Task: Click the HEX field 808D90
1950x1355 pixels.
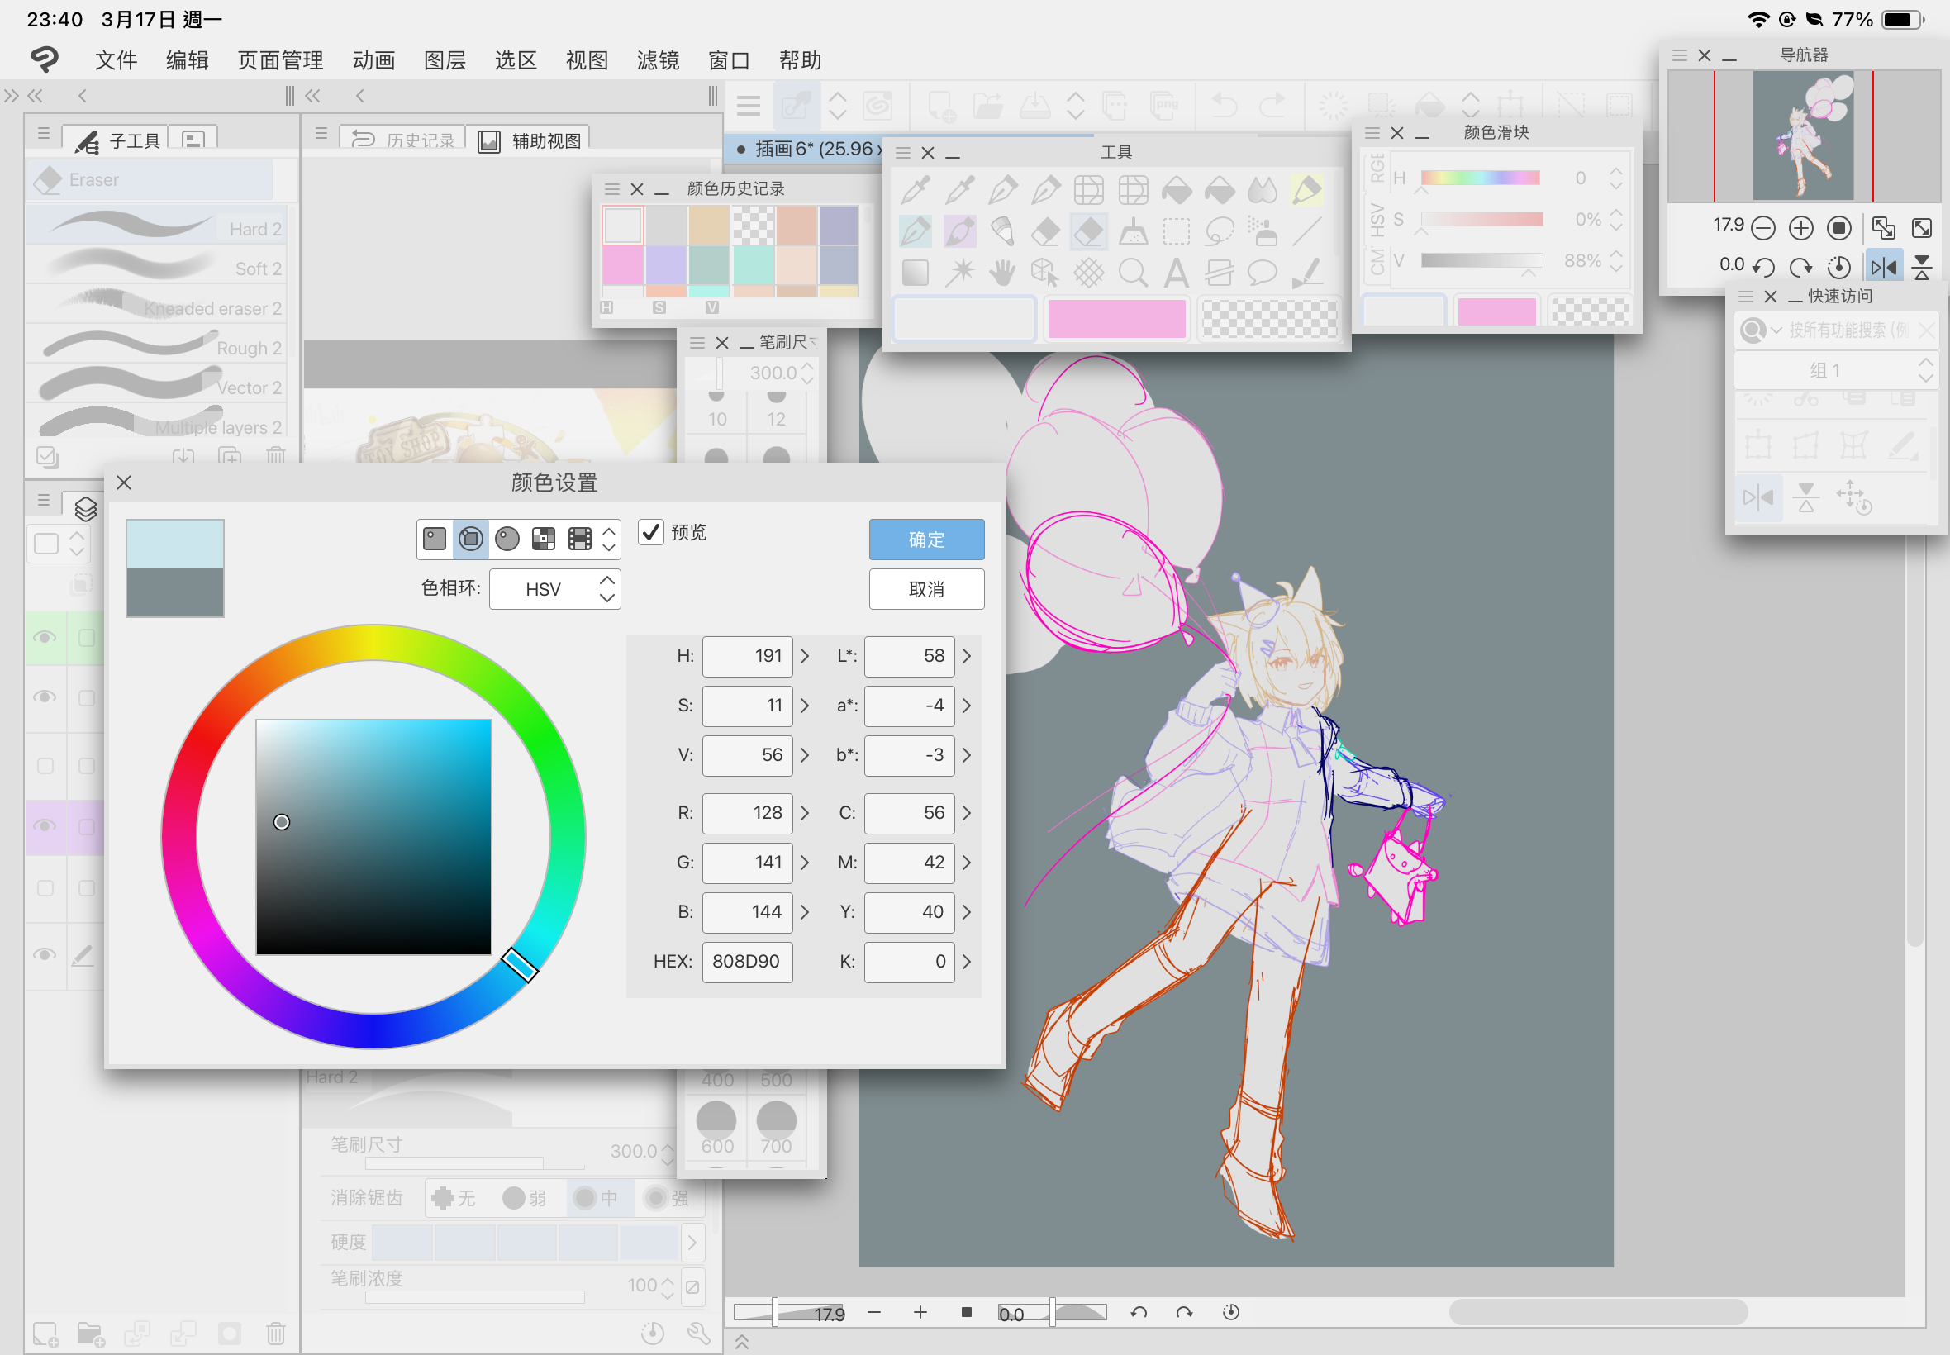Action: click(x=747, y=961)
